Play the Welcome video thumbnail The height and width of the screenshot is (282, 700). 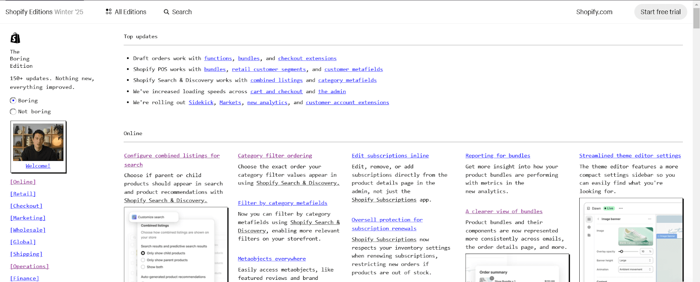[x=38, y=142]
